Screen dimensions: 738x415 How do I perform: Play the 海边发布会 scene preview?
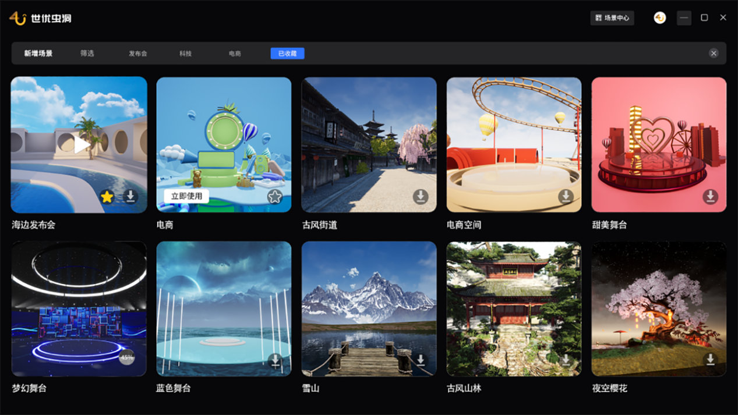(82, 144)
